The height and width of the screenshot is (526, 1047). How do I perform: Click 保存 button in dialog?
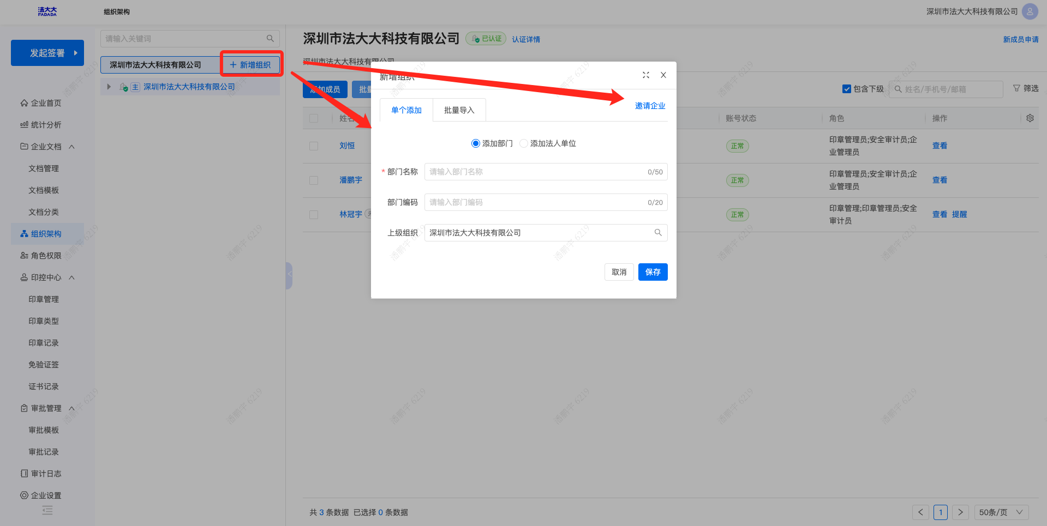coord(653,272)
